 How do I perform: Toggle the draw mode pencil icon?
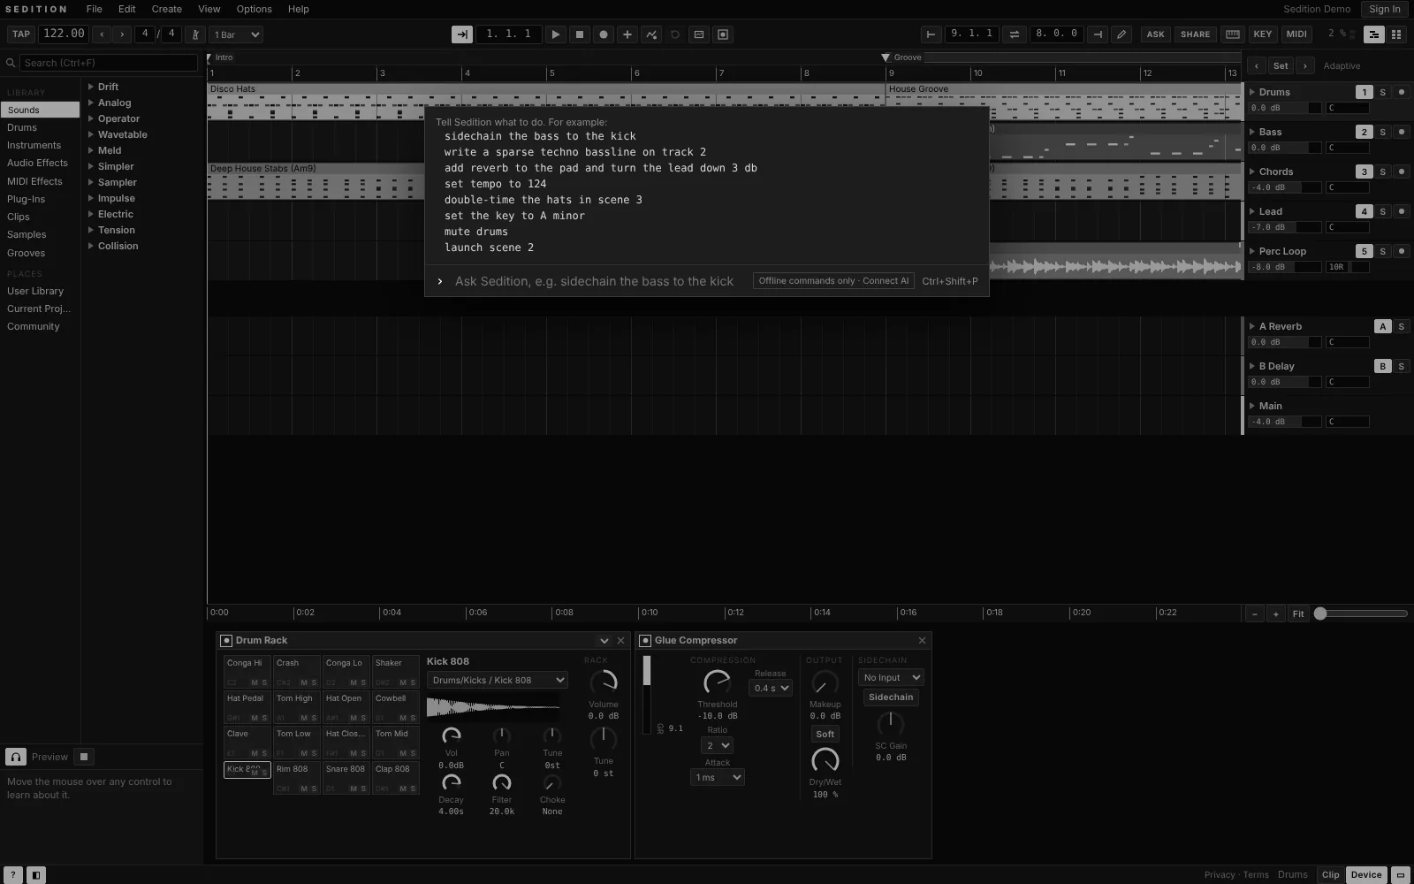point(1121,34)
